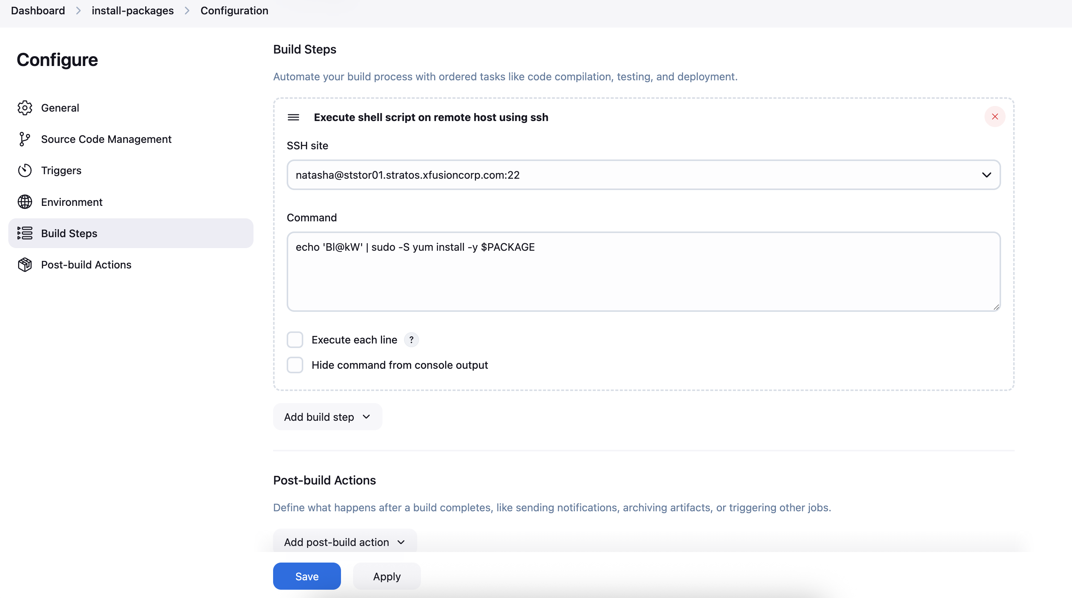
Task: Expand the Add build step menu
Action: pyautogui.click(x=327, y=417)
